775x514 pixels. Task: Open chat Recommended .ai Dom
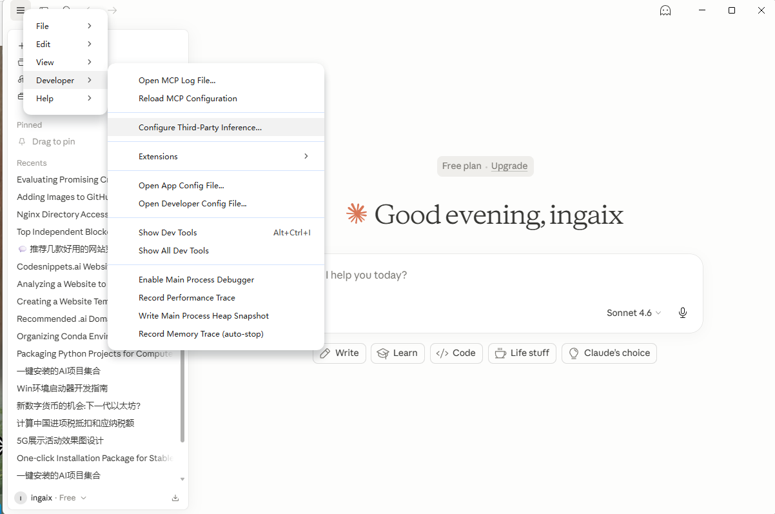coord(62,319)
